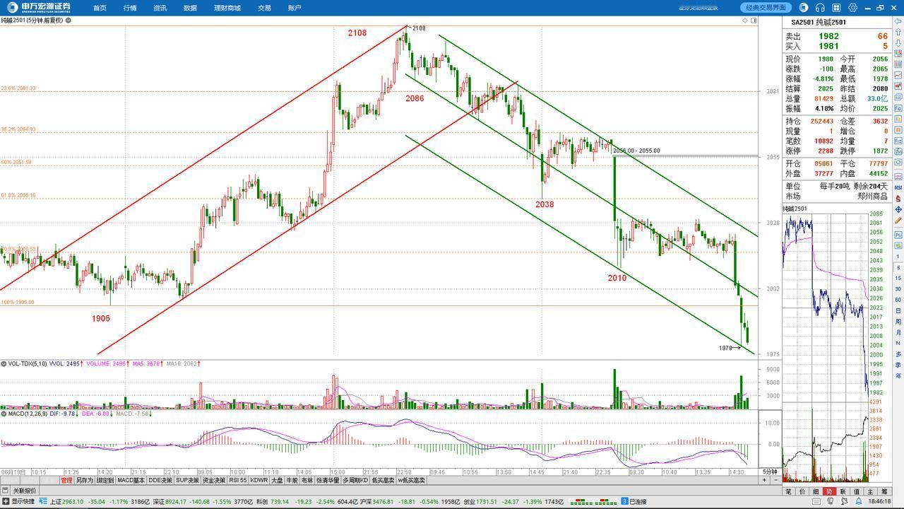Select the 值 tab below mini chart
The height and width of the screenshot is (509, 904).
(x=857, y=491)
